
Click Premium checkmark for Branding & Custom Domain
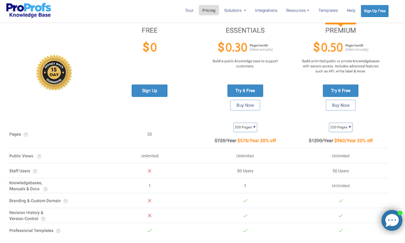(x=341, y=201)
